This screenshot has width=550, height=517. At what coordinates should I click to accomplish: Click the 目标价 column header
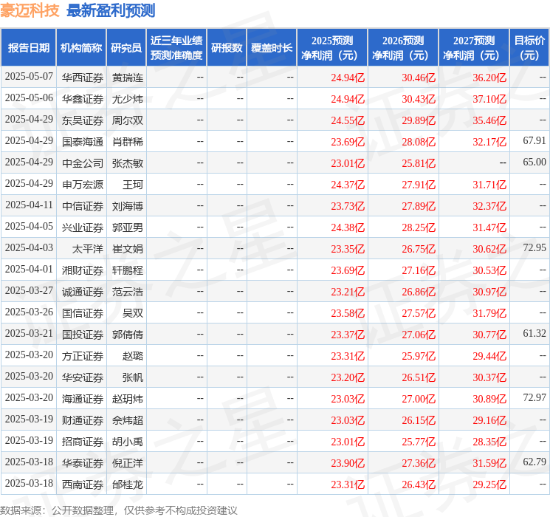coord(529,48)
